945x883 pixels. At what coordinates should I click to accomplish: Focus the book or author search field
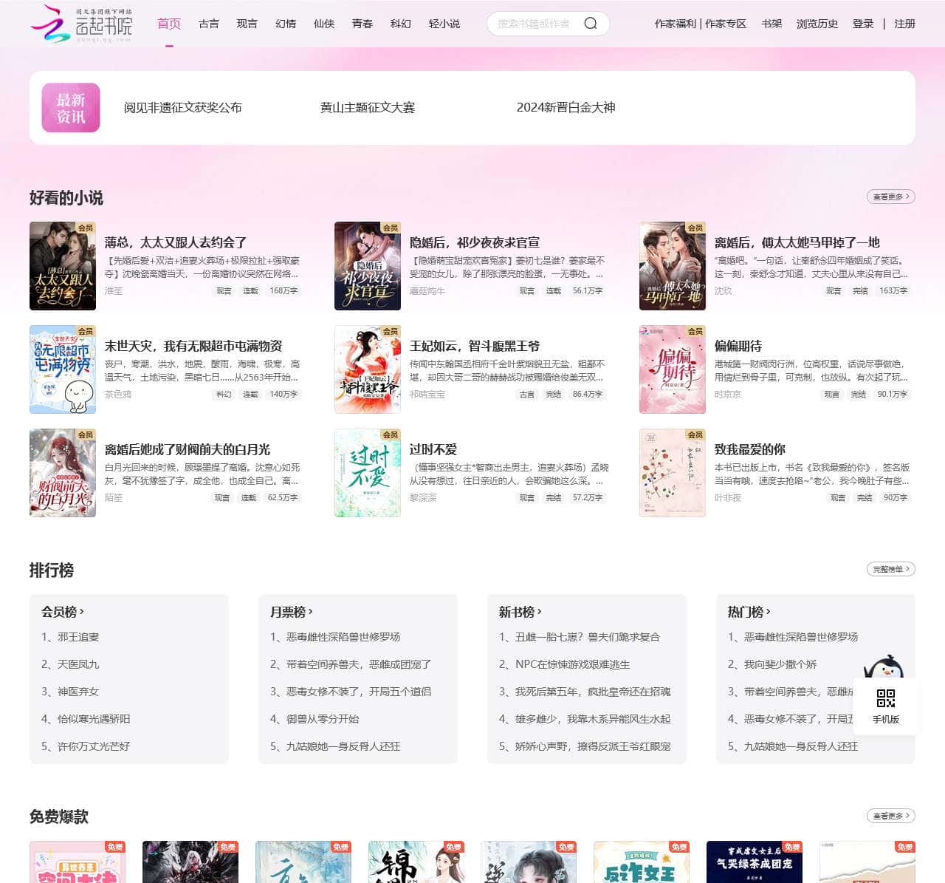tap(535, 24)
